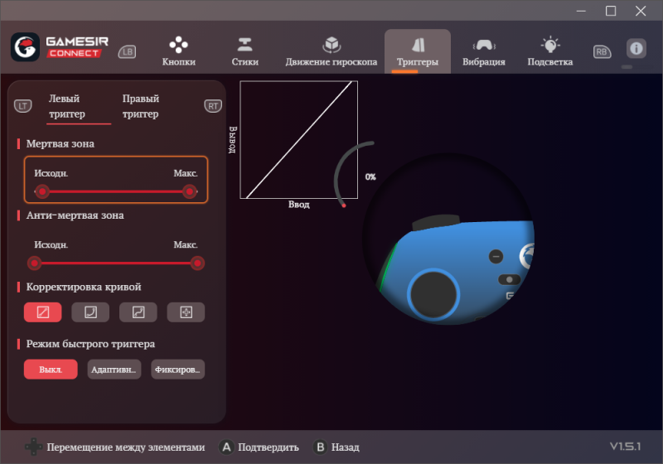Select the S-shaped curve preset
Screen dimensions: 663x464
[138, 312]
